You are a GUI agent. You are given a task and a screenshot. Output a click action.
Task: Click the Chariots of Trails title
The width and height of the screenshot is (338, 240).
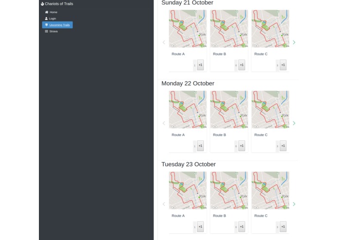(59, 4)
